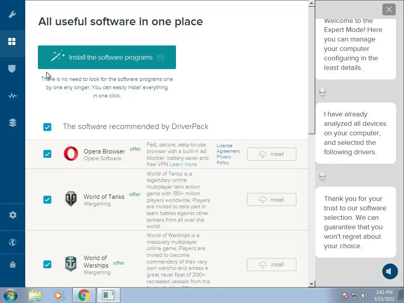The width and height of the screenshot is (404, 303).
Task: Open the shield protection section in sidebar
Action: [12, 69]
